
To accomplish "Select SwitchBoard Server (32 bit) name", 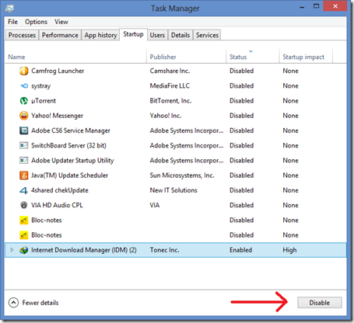I will click(68, 145).
